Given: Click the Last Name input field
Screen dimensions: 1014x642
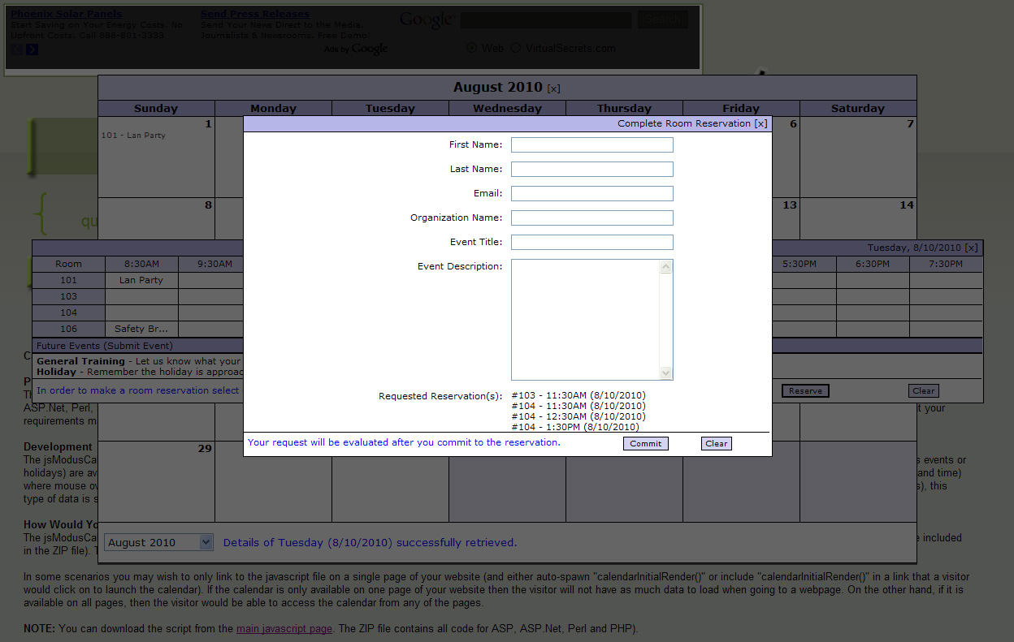Looking at the screenshot, I should [x=592, y=169].
